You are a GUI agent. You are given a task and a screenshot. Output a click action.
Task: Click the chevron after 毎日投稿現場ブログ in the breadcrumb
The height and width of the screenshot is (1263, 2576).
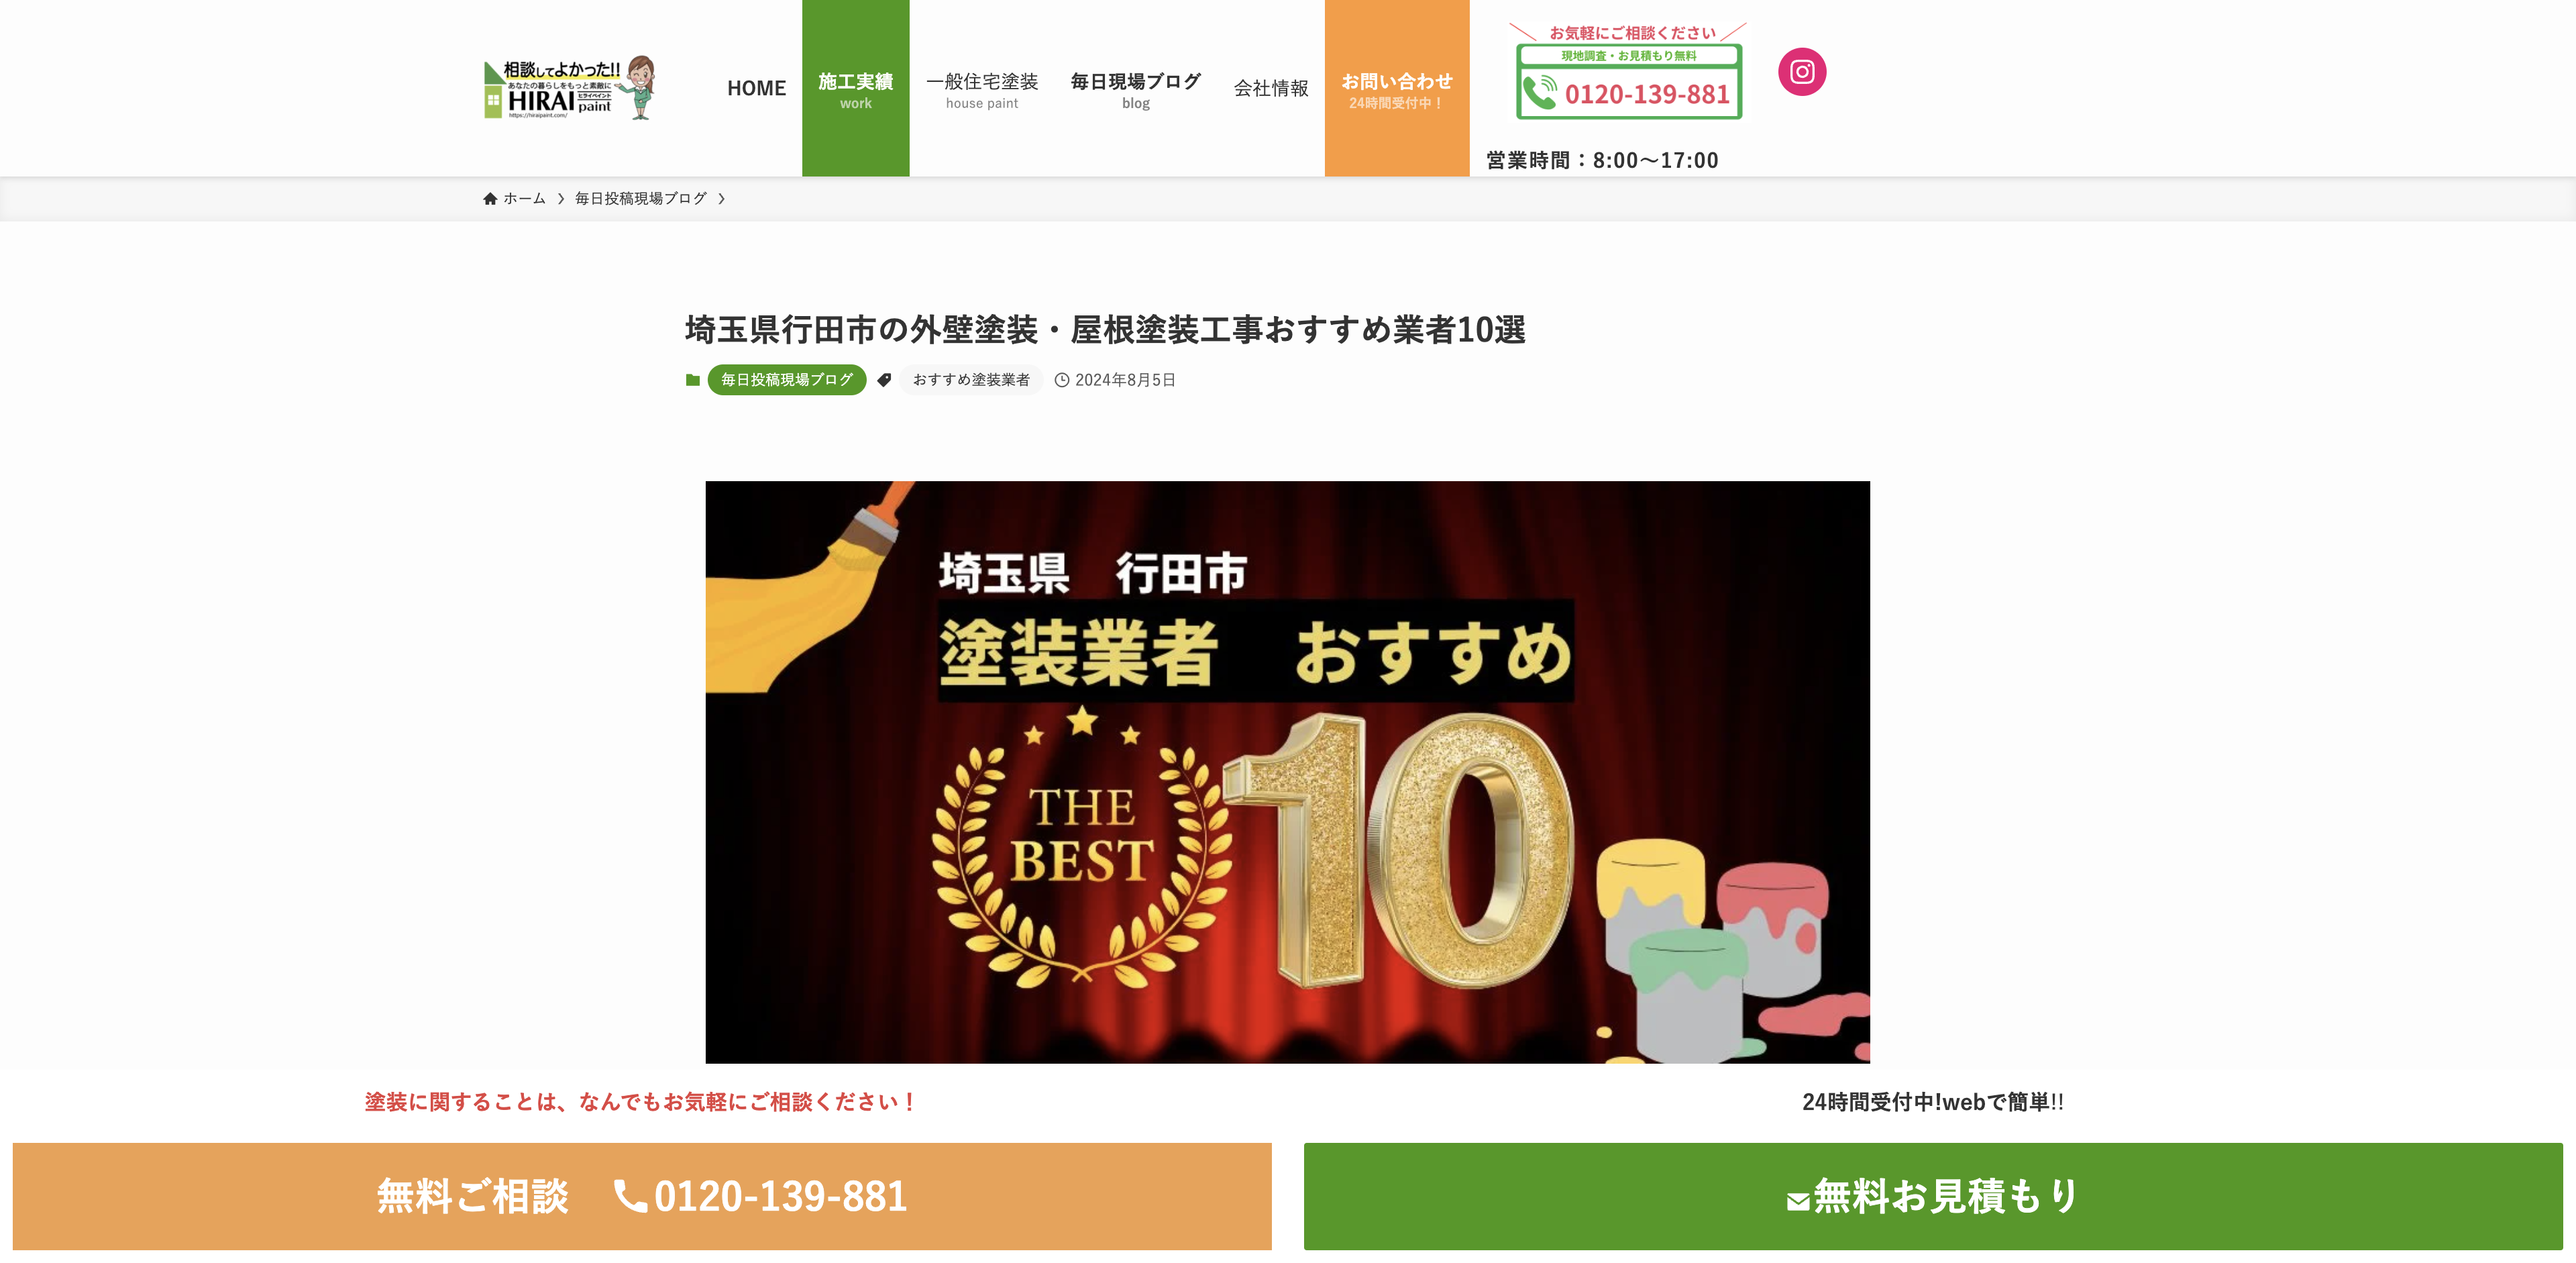[x=721, y=199]
